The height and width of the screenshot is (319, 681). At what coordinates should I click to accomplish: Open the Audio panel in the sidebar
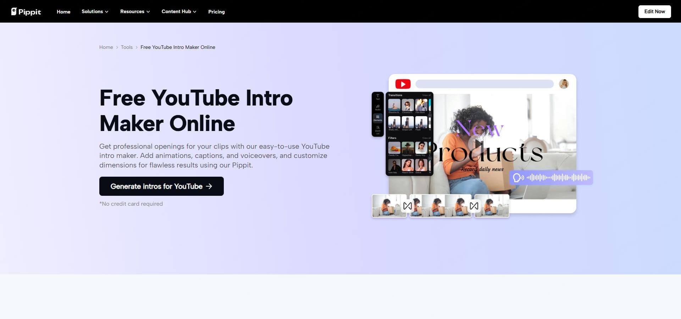378,107
